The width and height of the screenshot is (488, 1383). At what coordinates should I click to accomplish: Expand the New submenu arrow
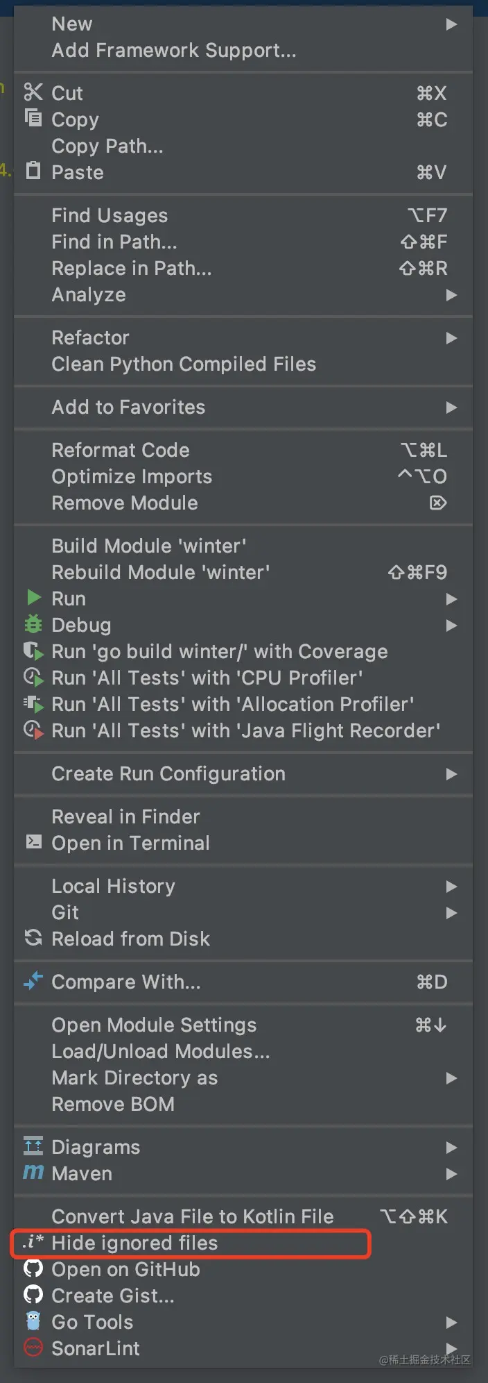tap(451, 24)
